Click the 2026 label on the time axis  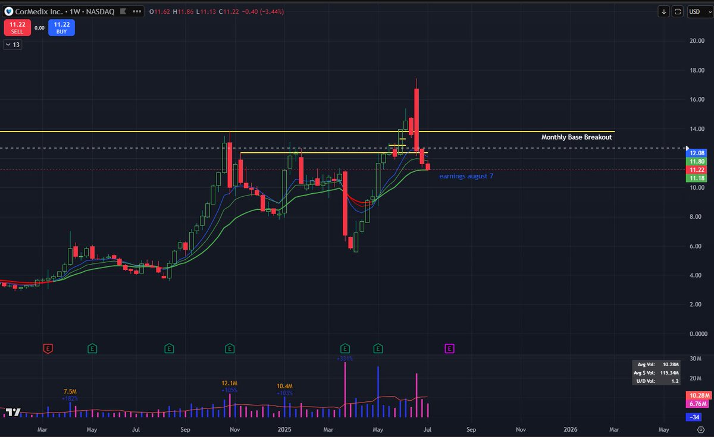570,429
